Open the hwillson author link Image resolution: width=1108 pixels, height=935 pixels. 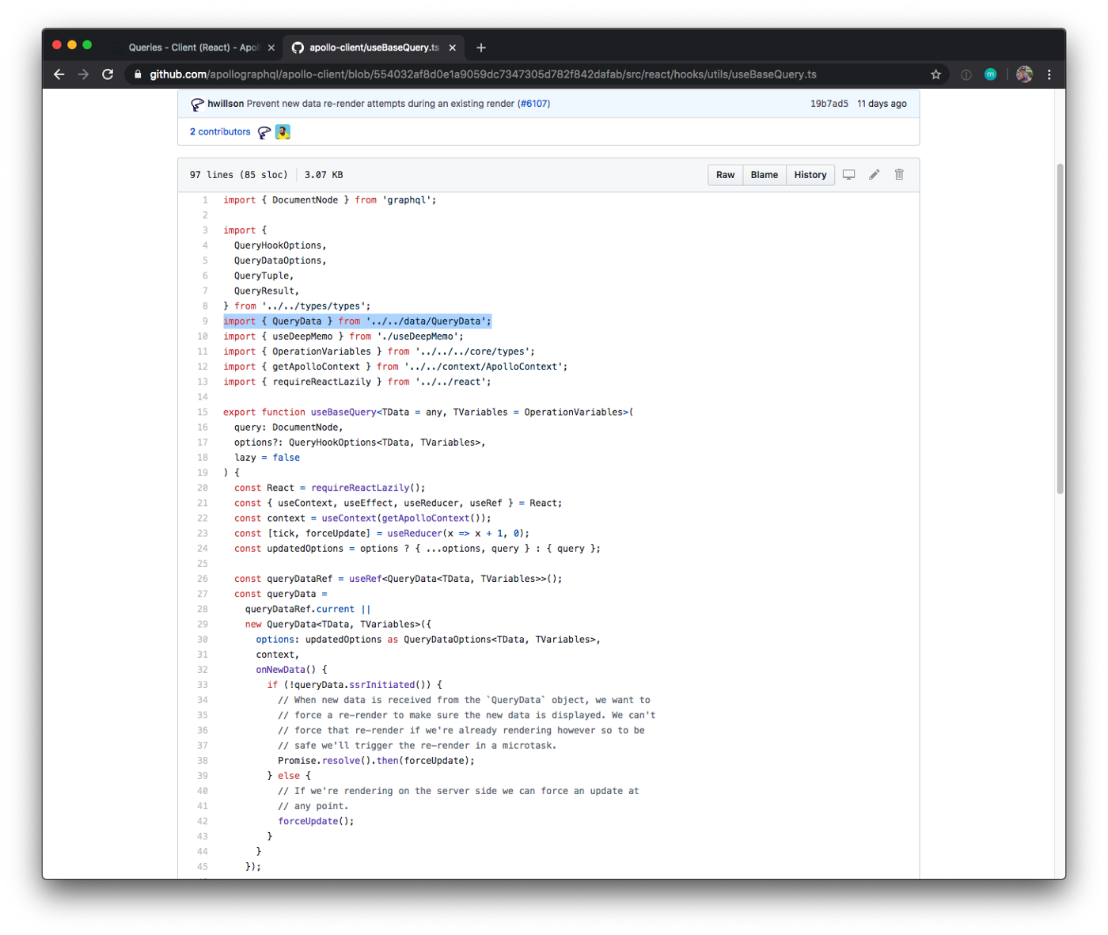tap(226, 104)
